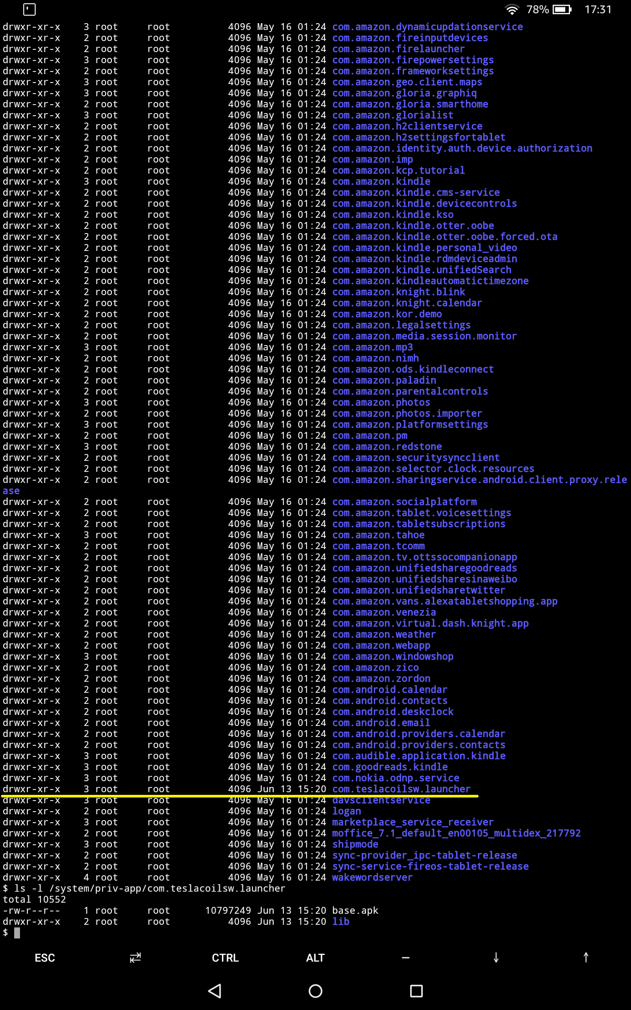631x1010 pixels.
Task: Tap the 78% battery percentage
Action: click(537, 9)
